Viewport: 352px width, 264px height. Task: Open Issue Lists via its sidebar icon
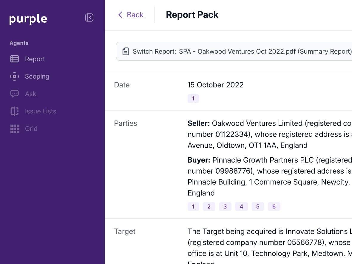point(14,111)
